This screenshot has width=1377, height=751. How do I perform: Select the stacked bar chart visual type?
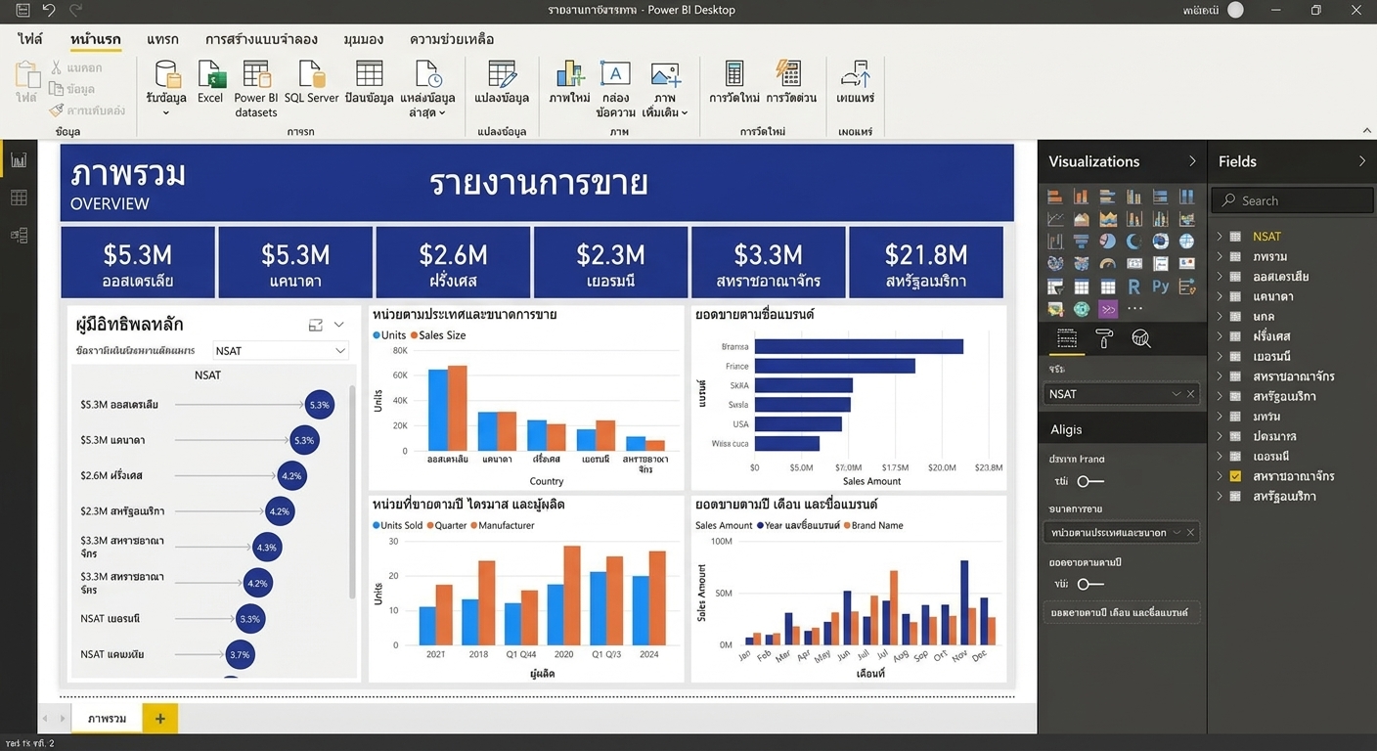pyautogui.click(x=1055, y=196)
